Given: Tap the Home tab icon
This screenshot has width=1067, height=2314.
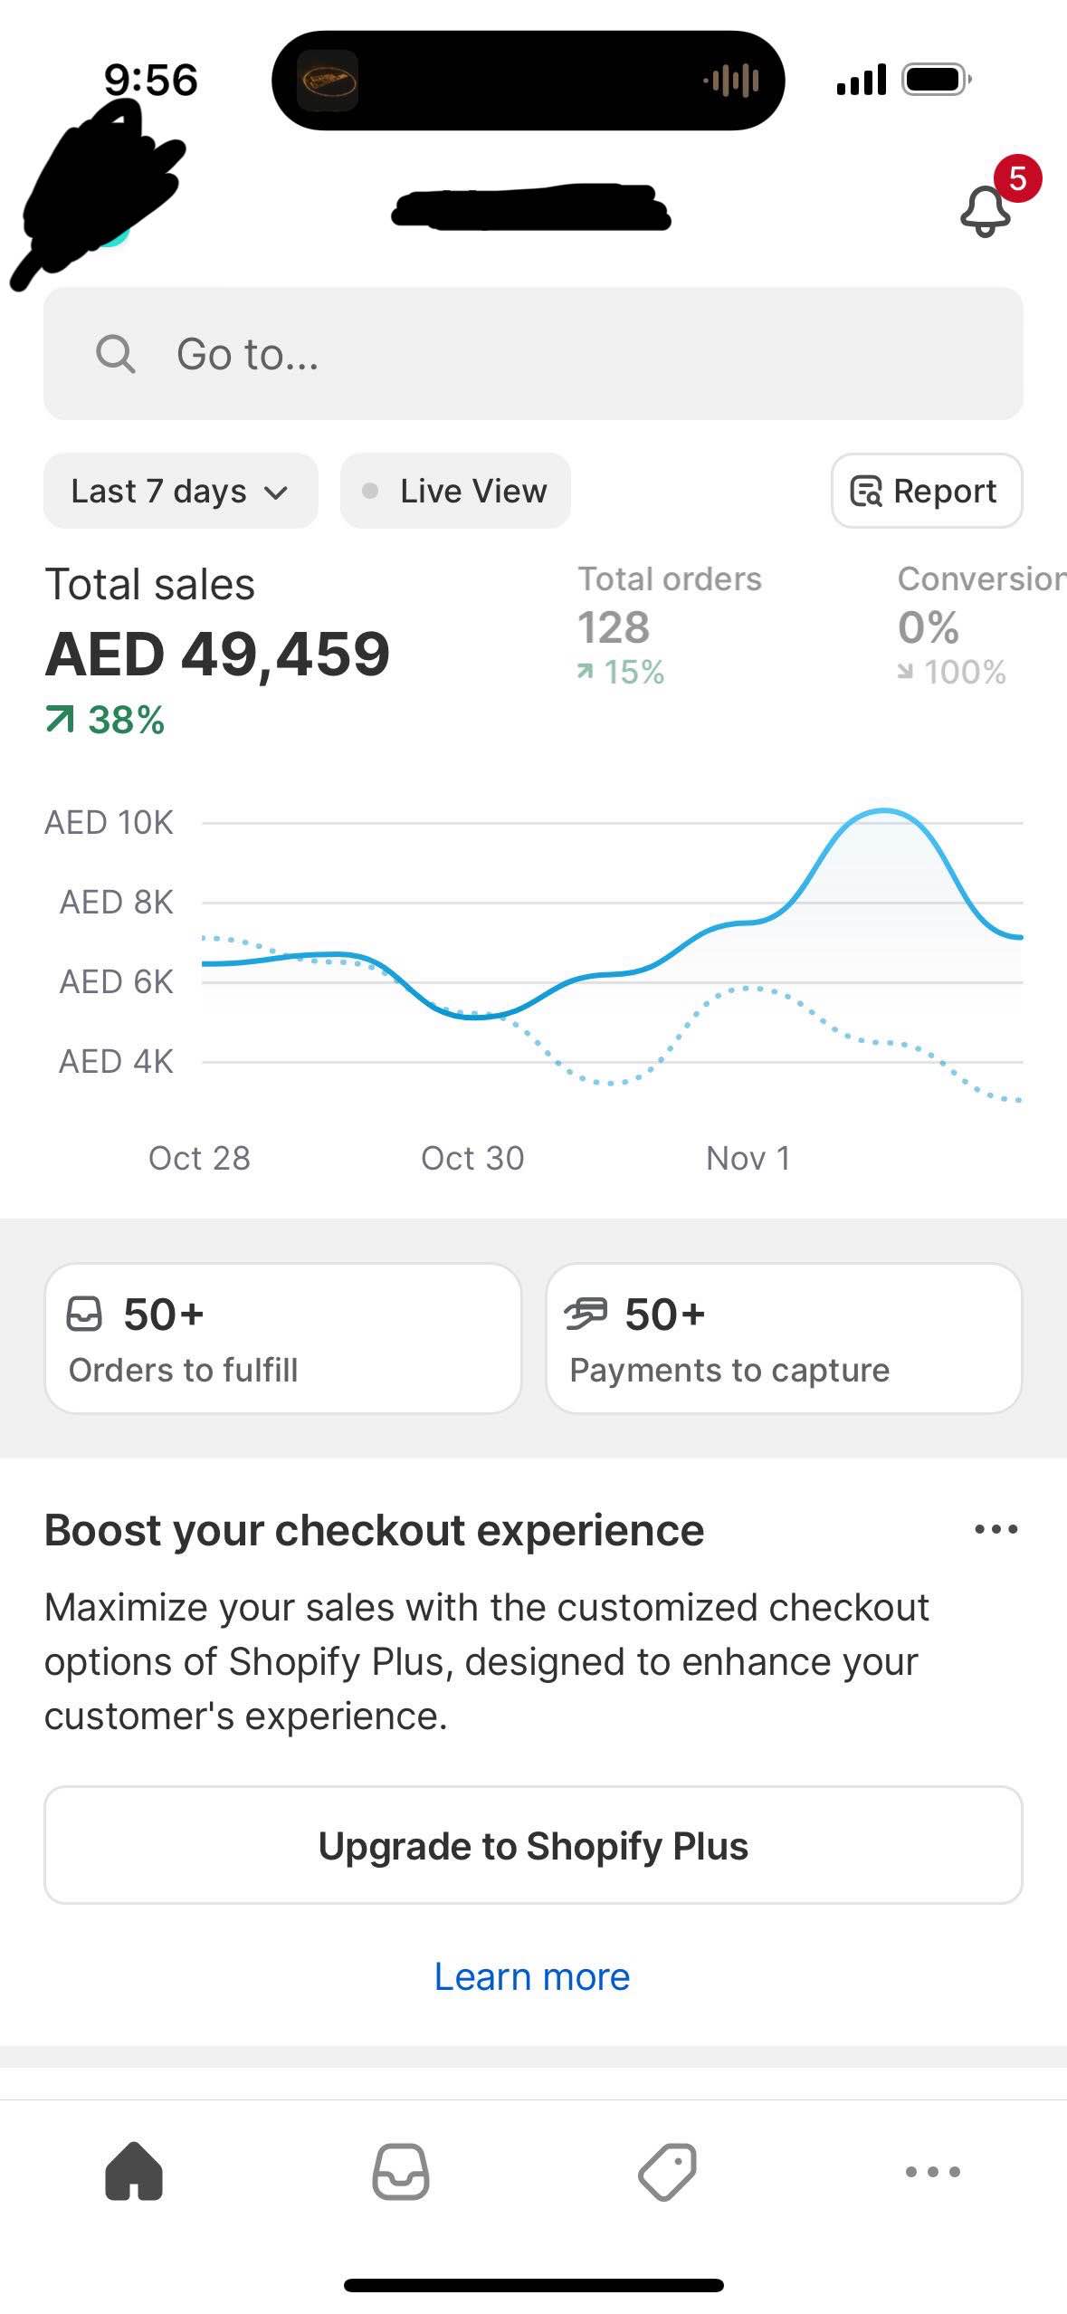Looking at the screenshot, I should click(134, 2170).
